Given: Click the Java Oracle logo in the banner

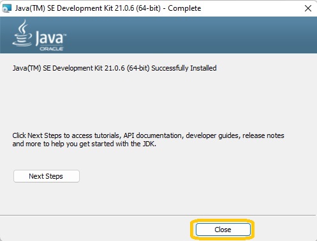Looking at the screenshot, I should (40, 35).
